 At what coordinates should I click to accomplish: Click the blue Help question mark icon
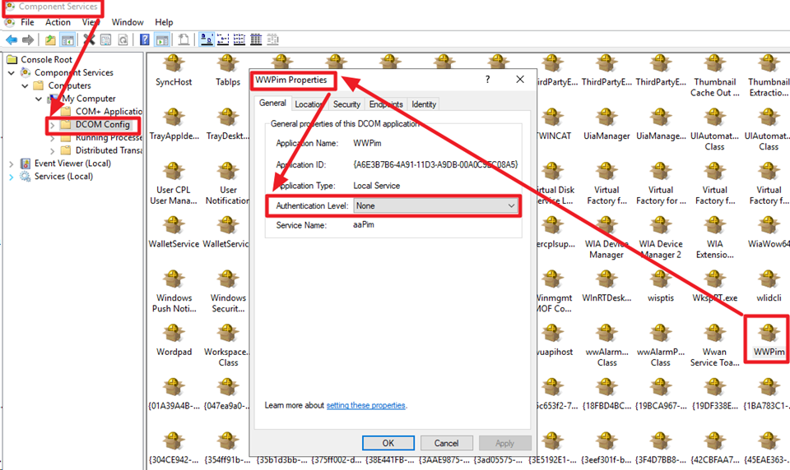click(145, 39)
